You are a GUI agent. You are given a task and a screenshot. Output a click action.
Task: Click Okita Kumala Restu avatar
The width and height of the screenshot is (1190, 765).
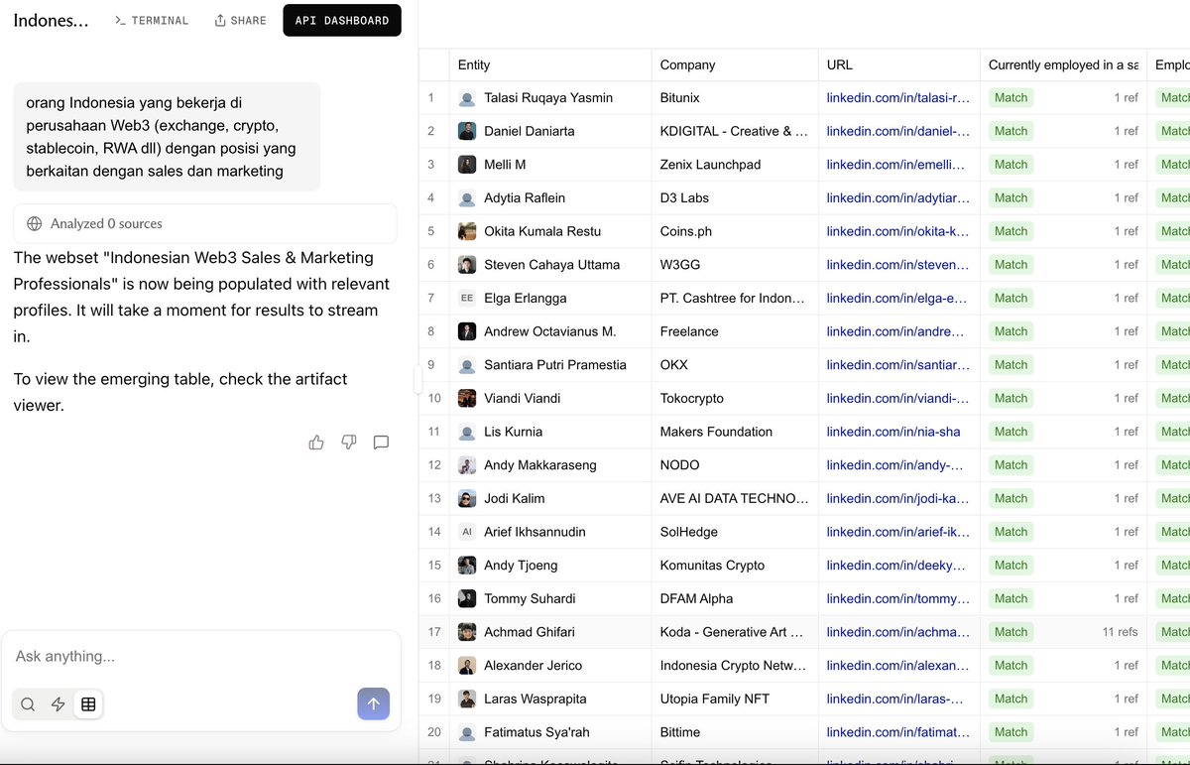click(x=467, y=231)
